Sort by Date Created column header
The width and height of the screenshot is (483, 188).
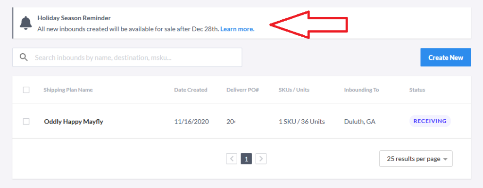(191, 90)
